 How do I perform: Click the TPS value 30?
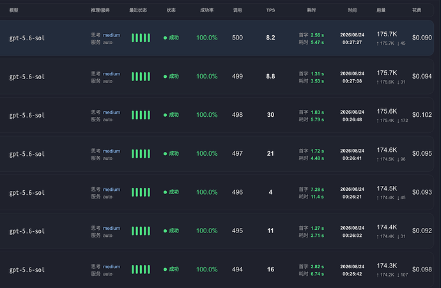pos(270,115)
